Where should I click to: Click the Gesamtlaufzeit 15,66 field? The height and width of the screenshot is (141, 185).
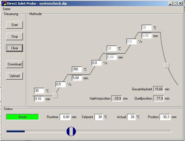pyautogui.click(x=158, y=89)
